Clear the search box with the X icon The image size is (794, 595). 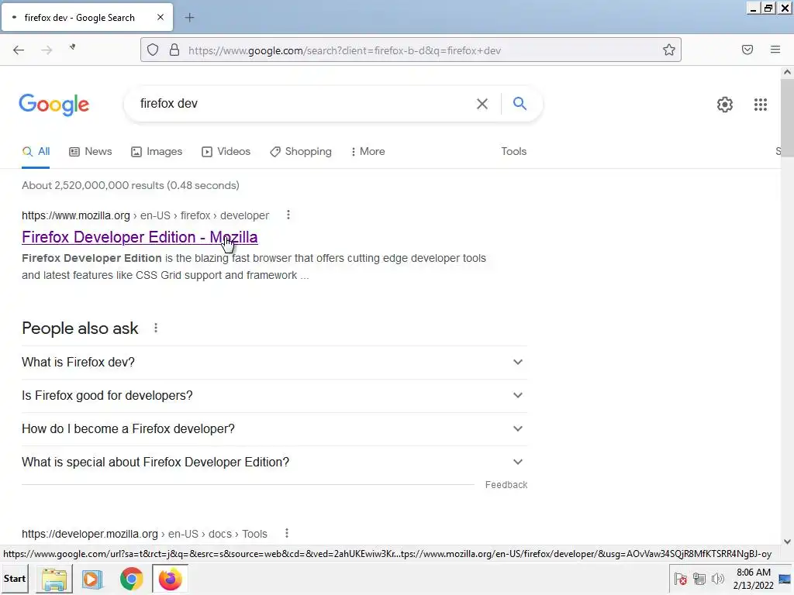click(482, 104)
